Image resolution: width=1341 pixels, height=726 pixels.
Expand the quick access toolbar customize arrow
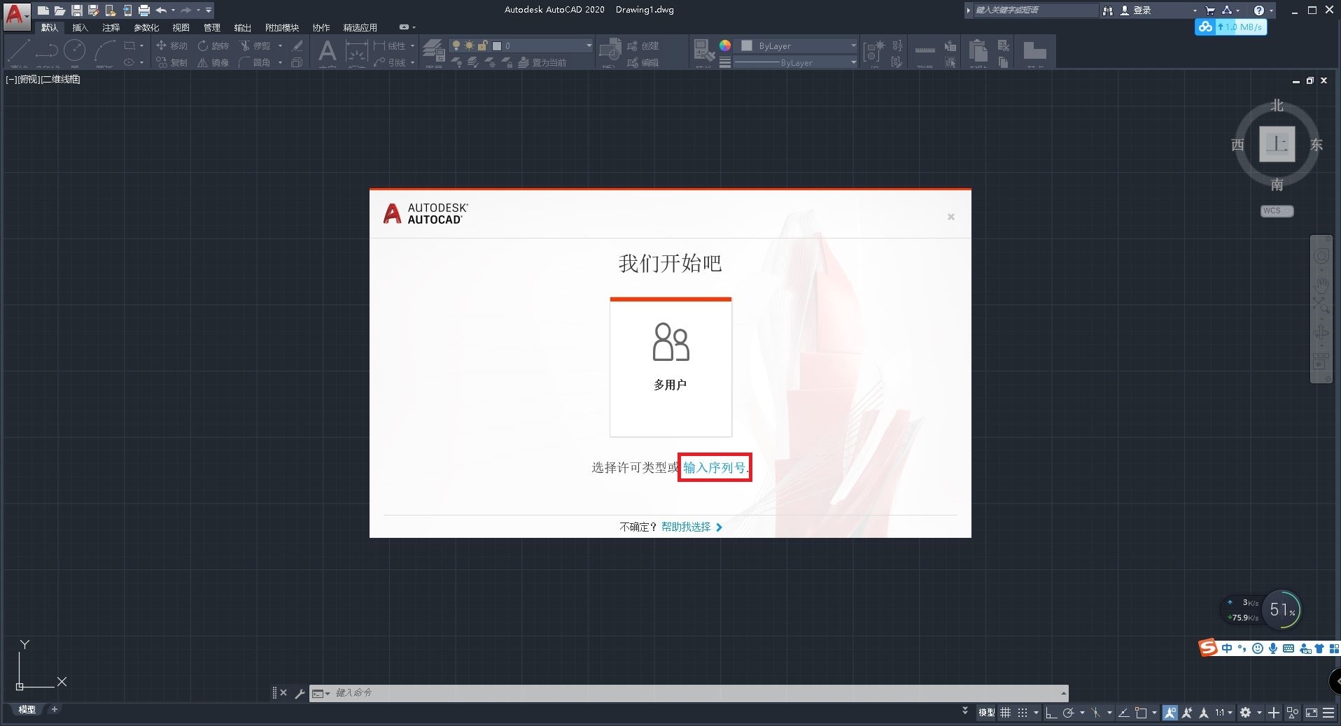coord(209,10)
